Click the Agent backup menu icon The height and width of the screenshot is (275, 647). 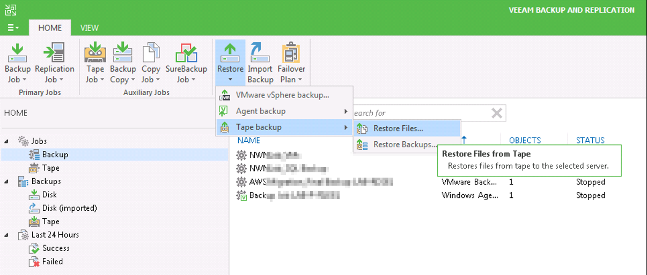[224, 111]
